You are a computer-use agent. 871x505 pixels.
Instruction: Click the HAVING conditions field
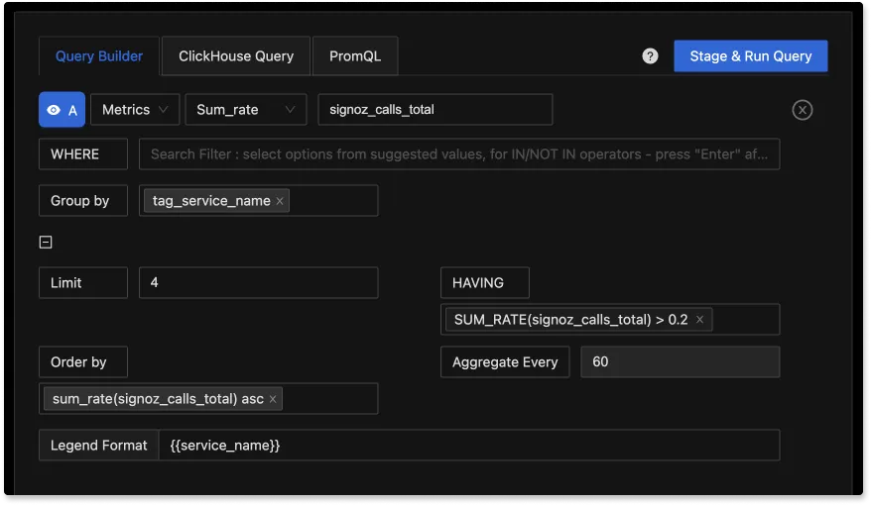click(610, 319)
